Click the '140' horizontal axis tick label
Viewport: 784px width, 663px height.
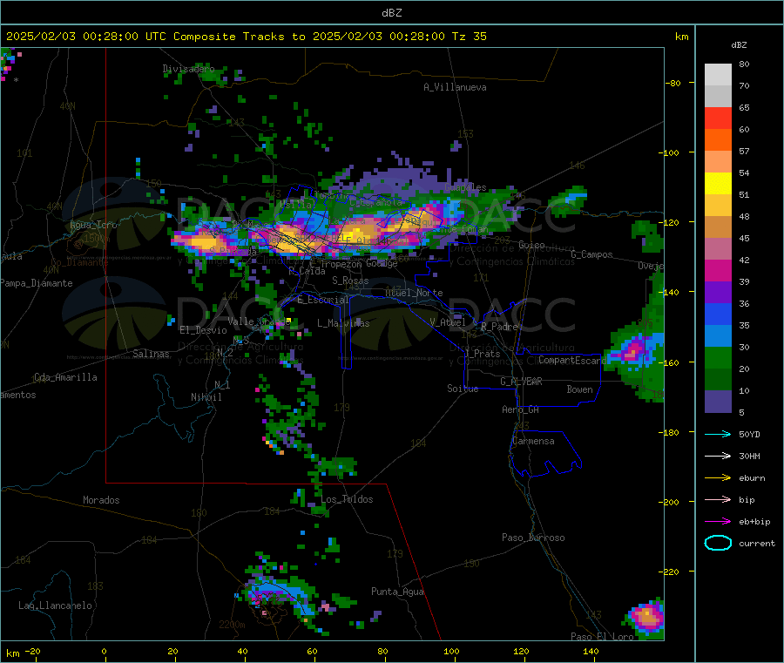click(x=591, y=651)
